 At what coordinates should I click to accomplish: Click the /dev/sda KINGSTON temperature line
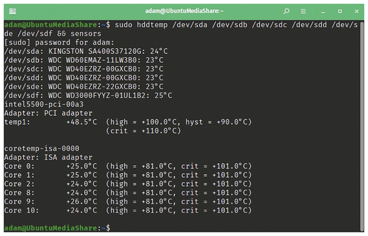pos(86,51)
